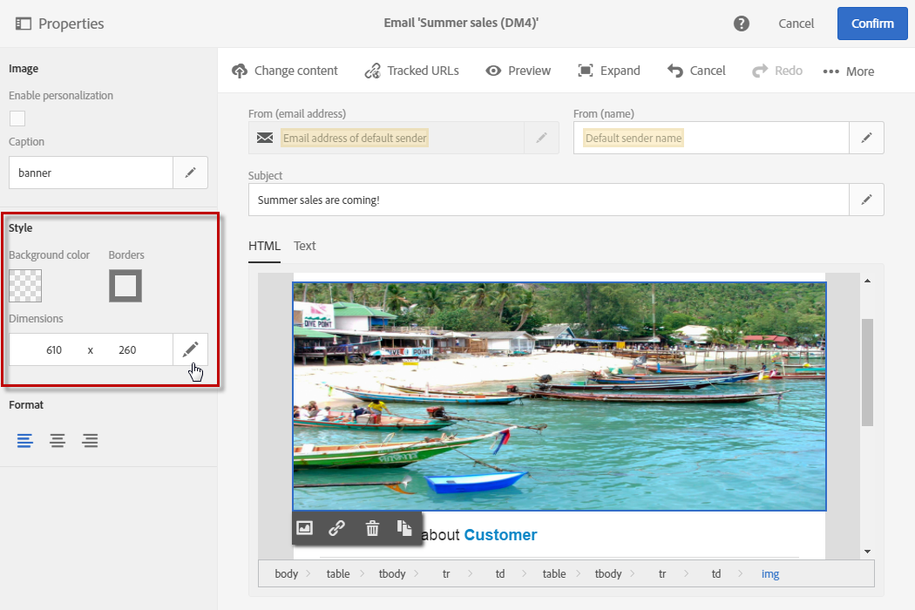
Task: Select right alignment format
Action: (x=90, y=440)
